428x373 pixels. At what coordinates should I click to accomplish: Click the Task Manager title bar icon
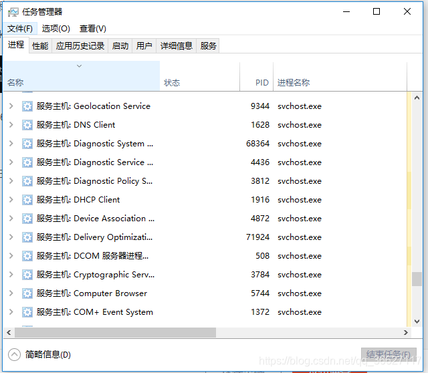[13, 12]
